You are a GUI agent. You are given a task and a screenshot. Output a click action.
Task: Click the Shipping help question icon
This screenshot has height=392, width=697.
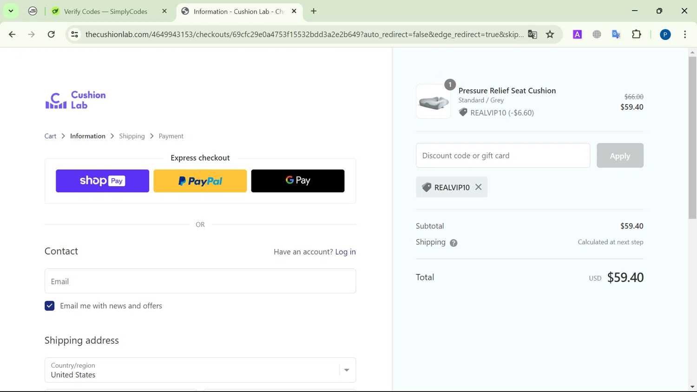(x=454, y=243)
